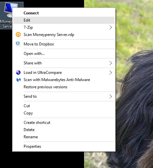Choose Cut from the context menu
The height and width of the screenshot is (168, 153).
point(64,106)
